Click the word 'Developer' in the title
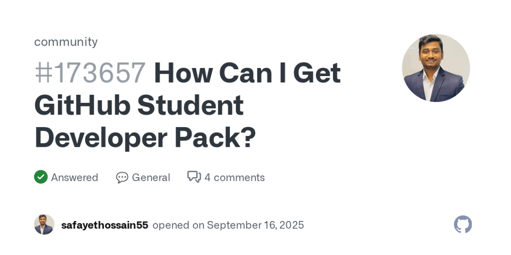Screen dimensions: 511x255 point(101,138)
